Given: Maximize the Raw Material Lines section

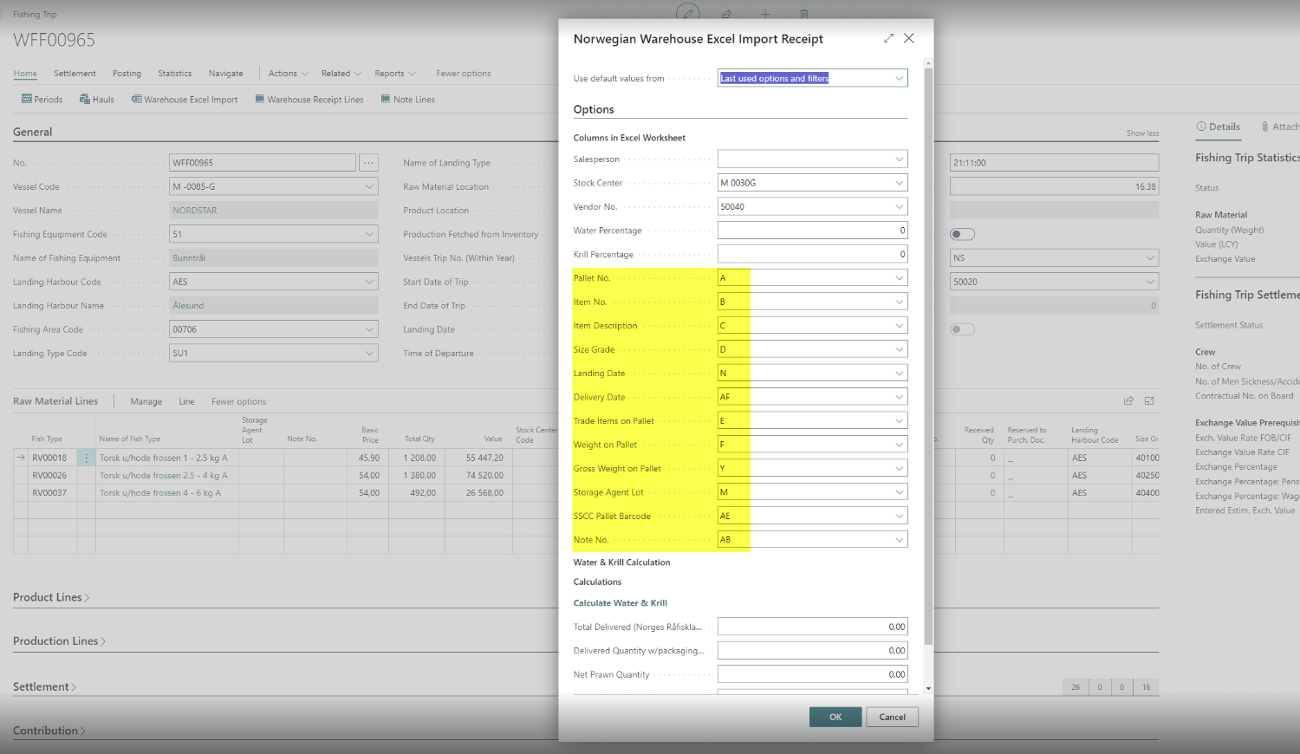Looking at the screenshot, I should tap(1149, 401).
